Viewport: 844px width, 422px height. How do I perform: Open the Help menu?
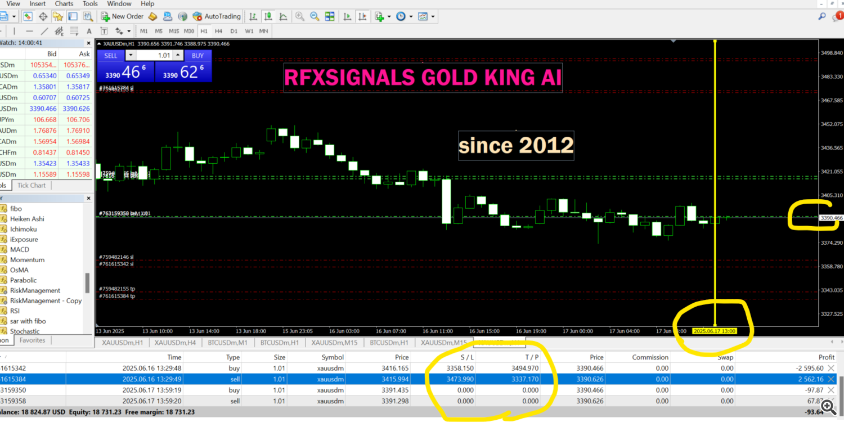147,3
